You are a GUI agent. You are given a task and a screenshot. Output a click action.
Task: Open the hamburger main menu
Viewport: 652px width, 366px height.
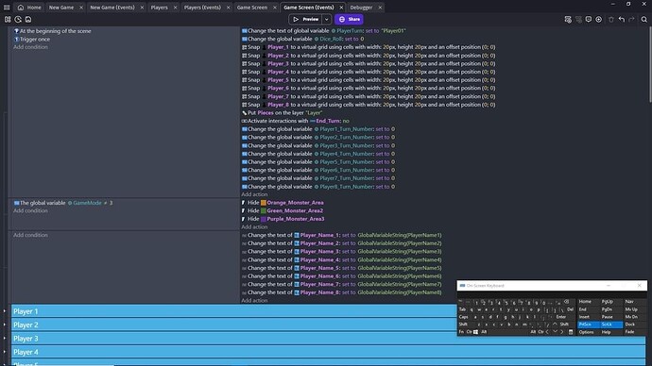[x=7, y=7]
